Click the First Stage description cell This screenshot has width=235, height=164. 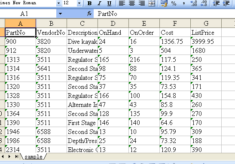pyautogui.click(x=82, y=122)
